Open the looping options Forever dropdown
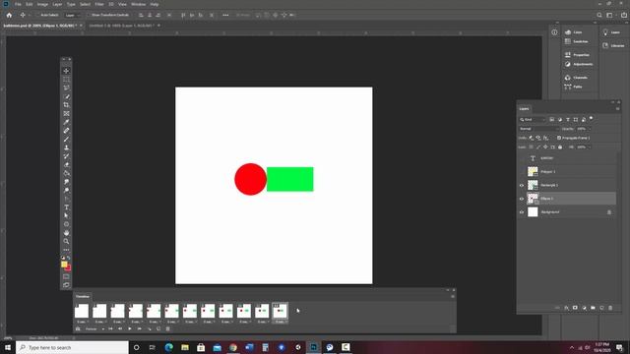 pyautogui.click(x=94, y=329)
